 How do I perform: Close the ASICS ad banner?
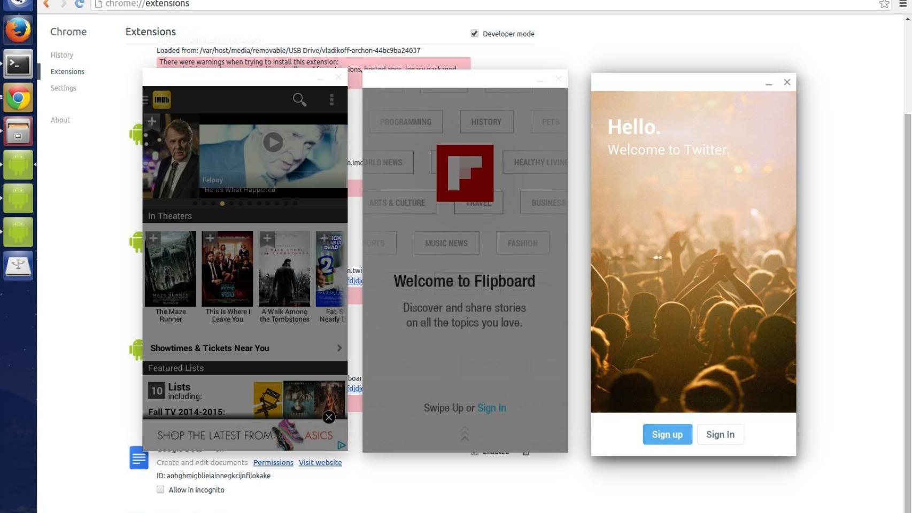[329, 417]
